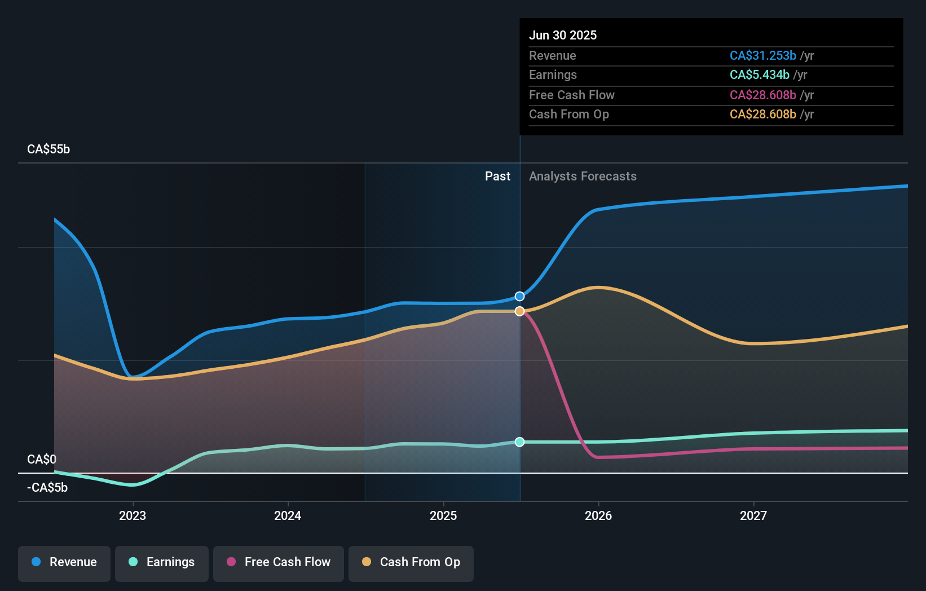Click the 2023 x-axis label
Viewport: 926px width, 591px height.
click(x=133, y=515)
